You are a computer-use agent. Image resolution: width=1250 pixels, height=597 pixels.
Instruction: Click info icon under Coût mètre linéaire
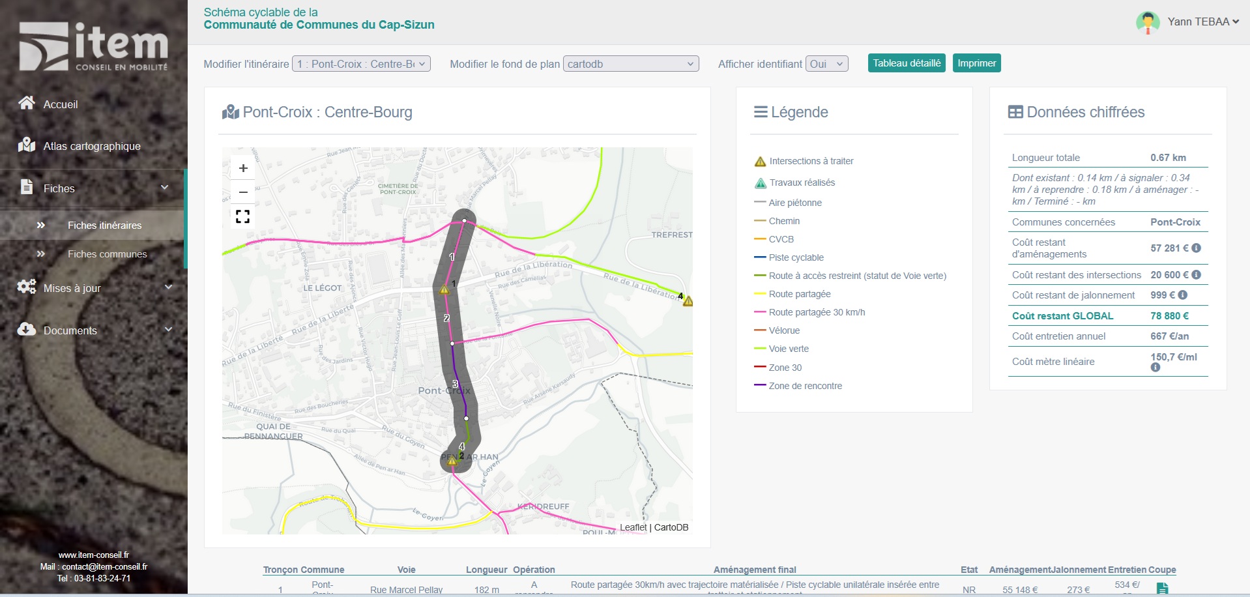point(1156,368)
